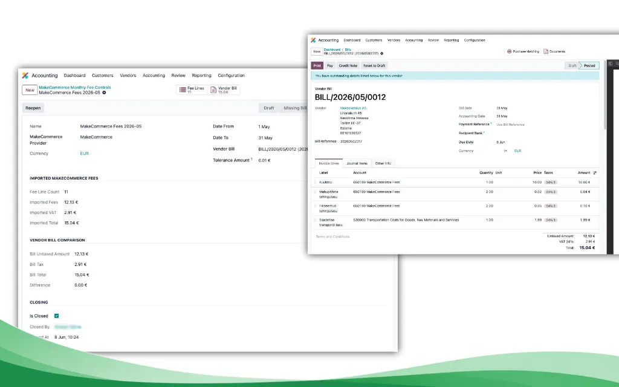Click the Tolerance Amount value 0.01 €
Image resolution: width=619 pixels, height=387 pixels.
(265, 160)
